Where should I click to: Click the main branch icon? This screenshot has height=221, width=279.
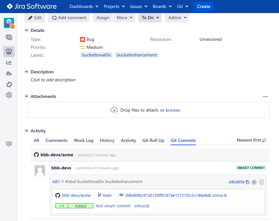click(99, 195)
